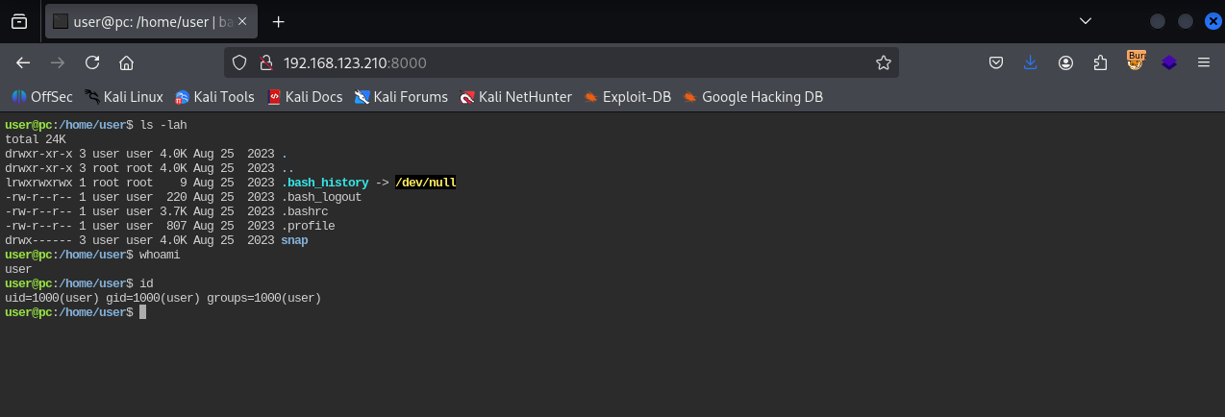Open the Exploit-DB bookmark
Image resolution: width=1225 pixels, height=417 pixels.
627,96
